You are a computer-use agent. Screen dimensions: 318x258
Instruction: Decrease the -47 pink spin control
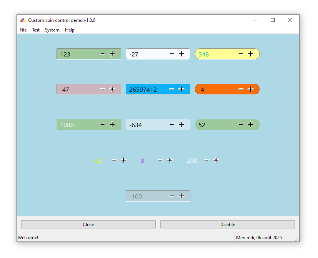coord(103,89)
